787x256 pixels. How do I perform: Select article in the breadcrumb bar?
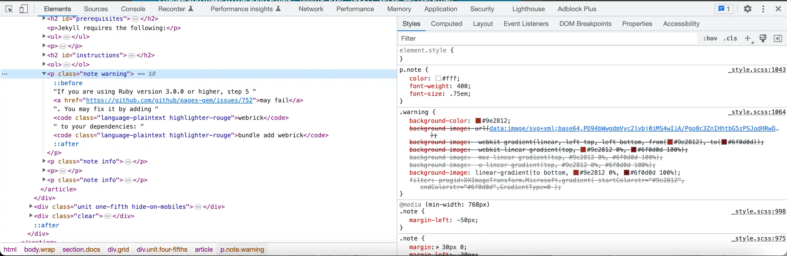(204, 249)
